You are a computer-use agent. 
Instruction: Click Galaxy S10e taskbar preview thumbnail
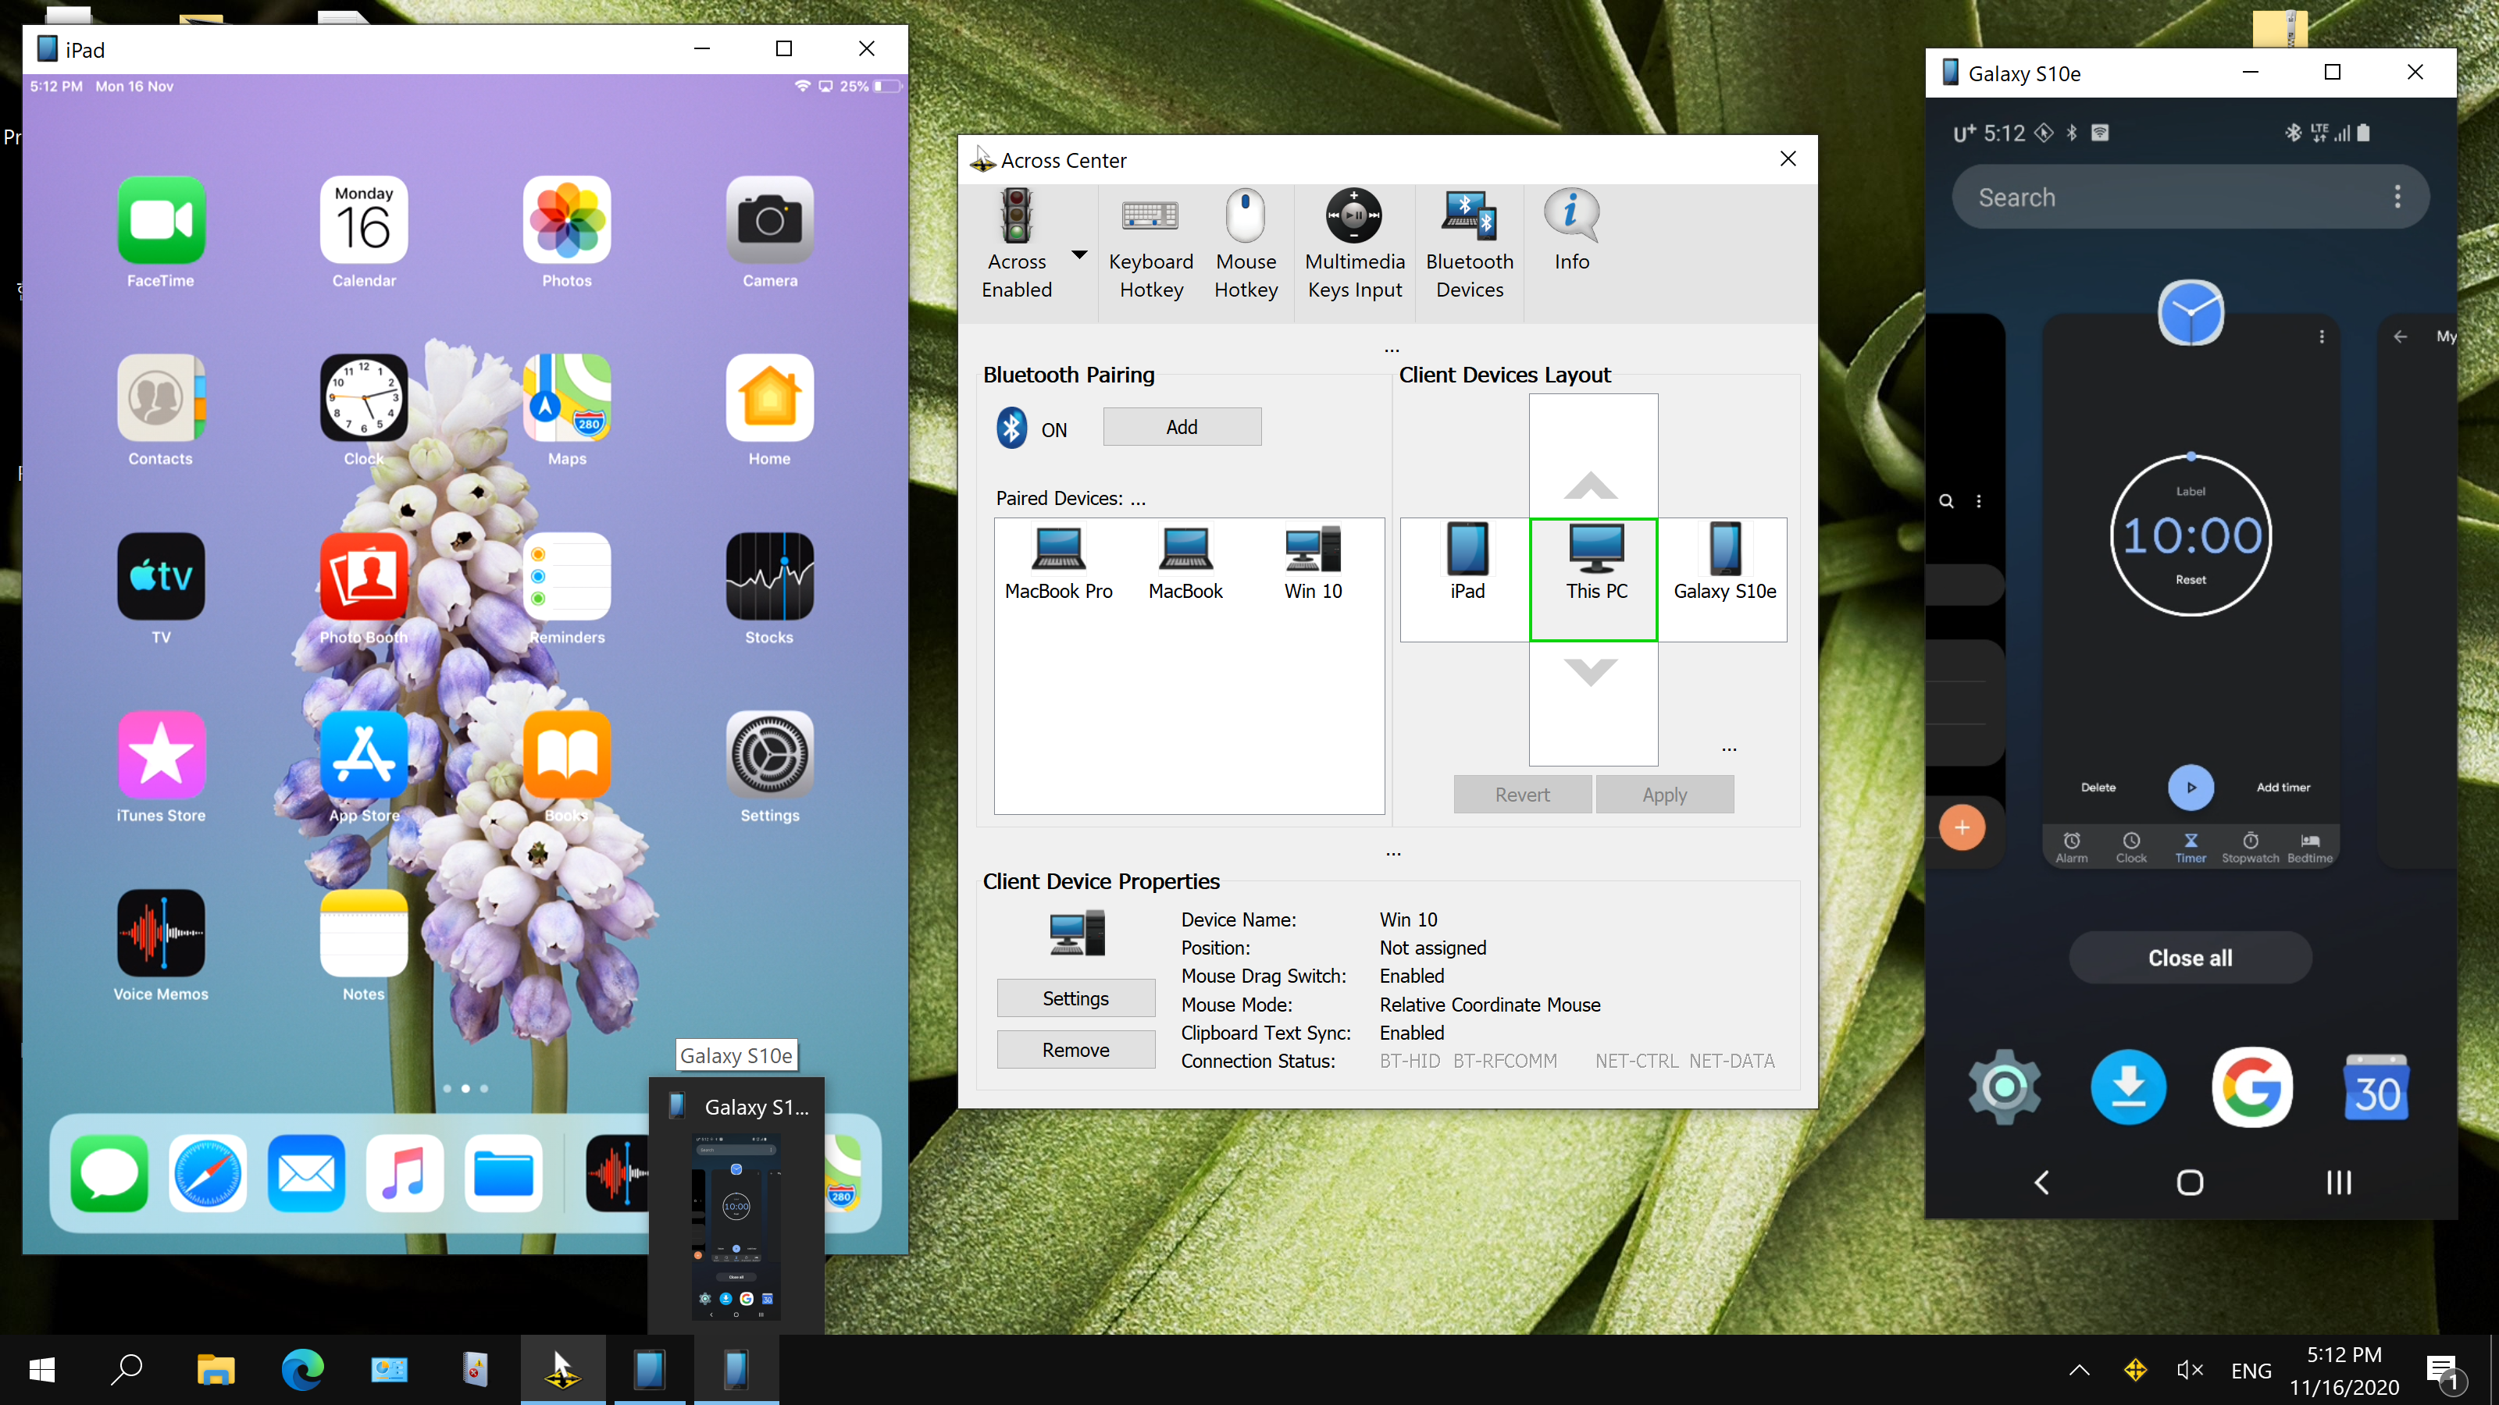click(x=736, y=1225)
